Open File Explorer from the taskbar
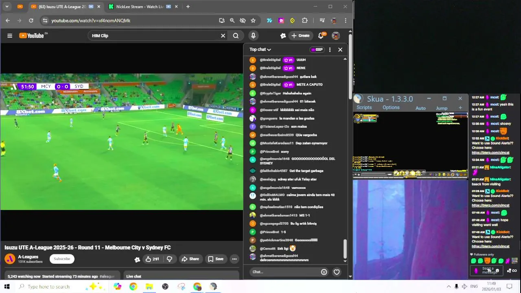Viewport: 521px width, 293px height. [x=149, y=286]
